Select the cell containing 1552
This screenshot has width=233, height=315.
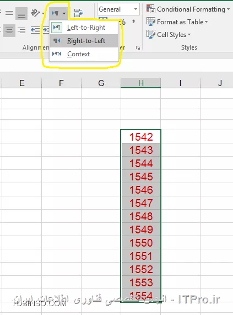tap(141, 269)
